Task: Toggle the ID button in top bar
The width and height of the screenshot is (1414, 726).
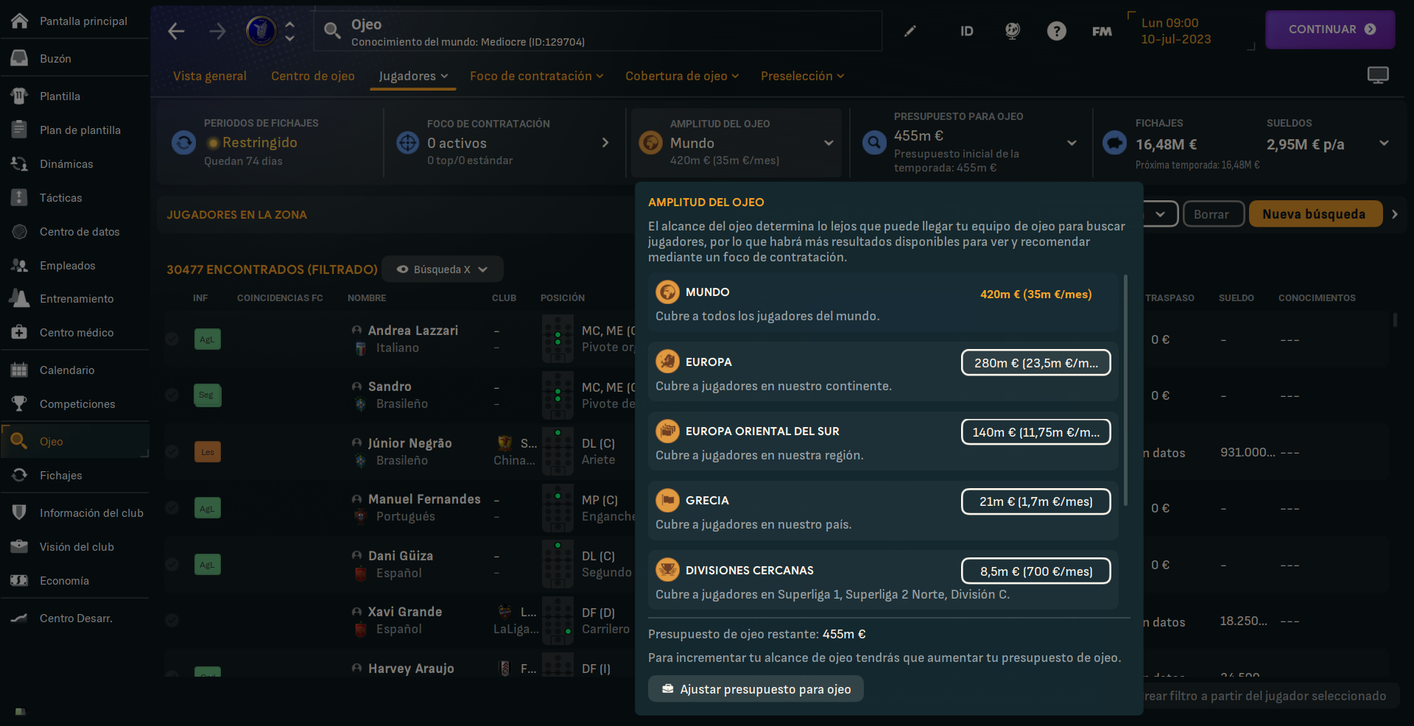Action: point(967,31)
